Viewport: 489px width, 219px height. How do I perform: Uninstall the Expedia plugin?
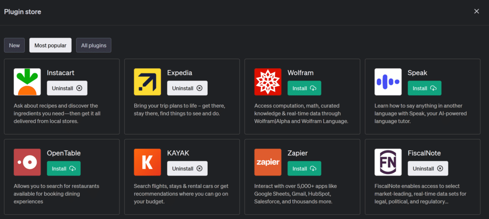[x=187, y=88]
